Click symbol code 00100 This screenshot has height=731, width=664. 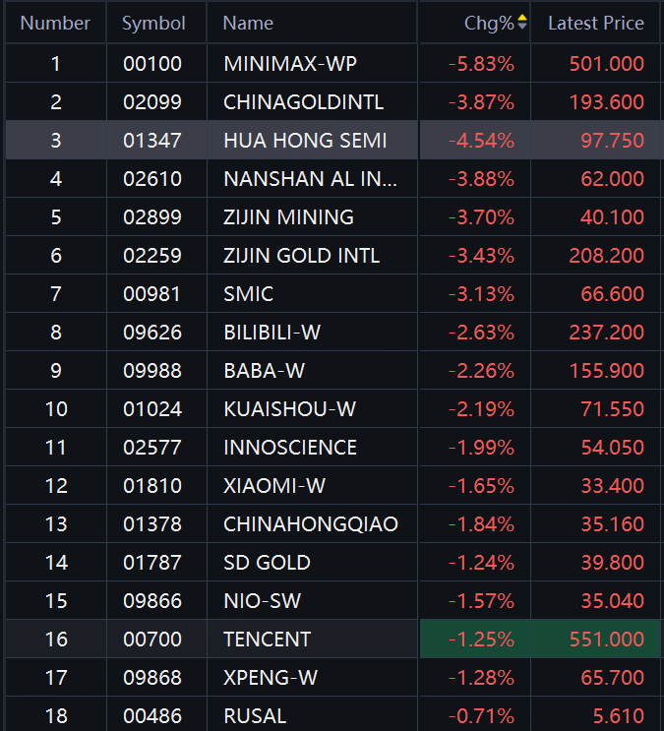(152, 64)
